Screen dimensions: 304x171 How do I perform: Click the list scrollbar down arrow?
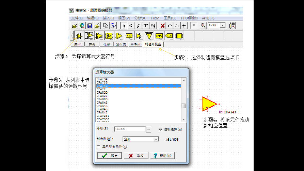(x=183, y=119)
